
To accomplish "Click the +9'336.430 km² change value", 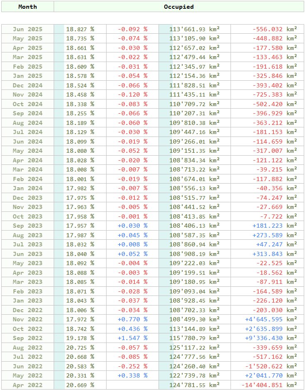I will tap(271, 338).
